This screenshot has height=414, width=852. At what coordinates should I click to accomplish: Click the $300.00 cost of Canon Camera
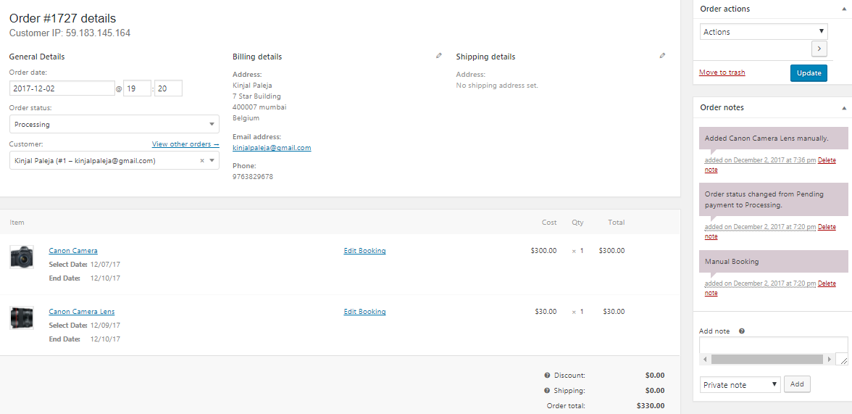544,251
